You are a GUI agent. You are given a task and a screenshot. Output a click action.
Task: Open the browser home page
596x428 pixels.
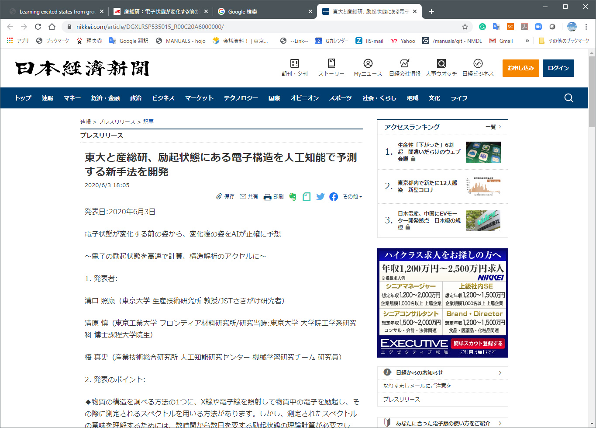tap(52, 27)
